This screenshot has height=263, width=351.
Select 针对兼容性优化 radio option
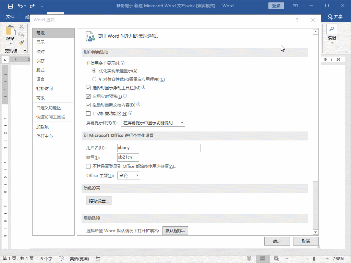coord(94,79)
